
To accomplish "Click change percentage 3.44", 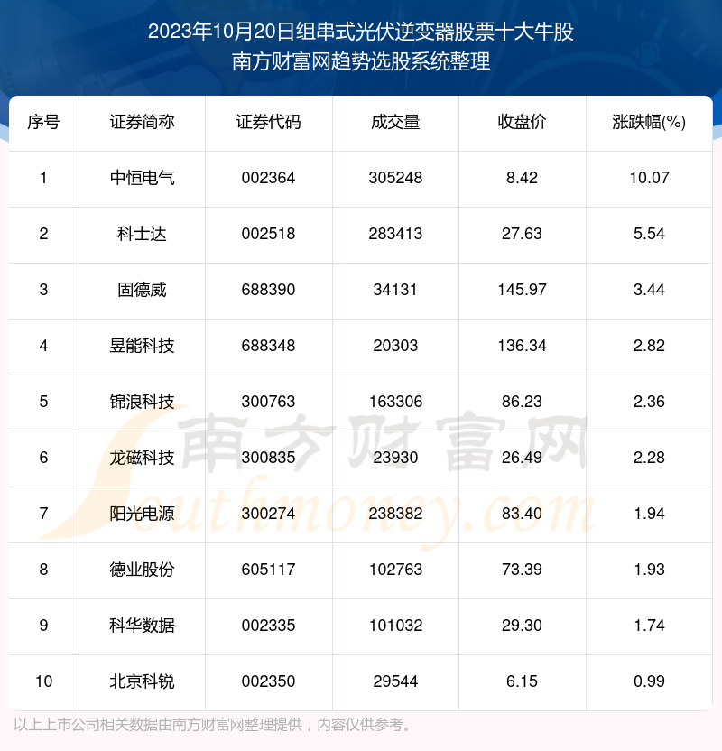I will coord(649,290).
